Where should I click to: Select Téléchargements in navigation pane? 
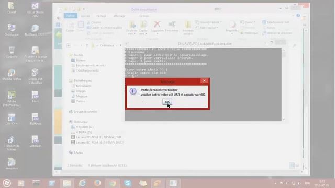click(85, 70)
